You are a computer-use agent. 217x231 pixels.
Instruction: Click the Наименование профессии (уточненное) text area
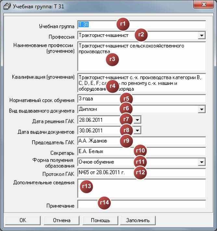[142, 56]
